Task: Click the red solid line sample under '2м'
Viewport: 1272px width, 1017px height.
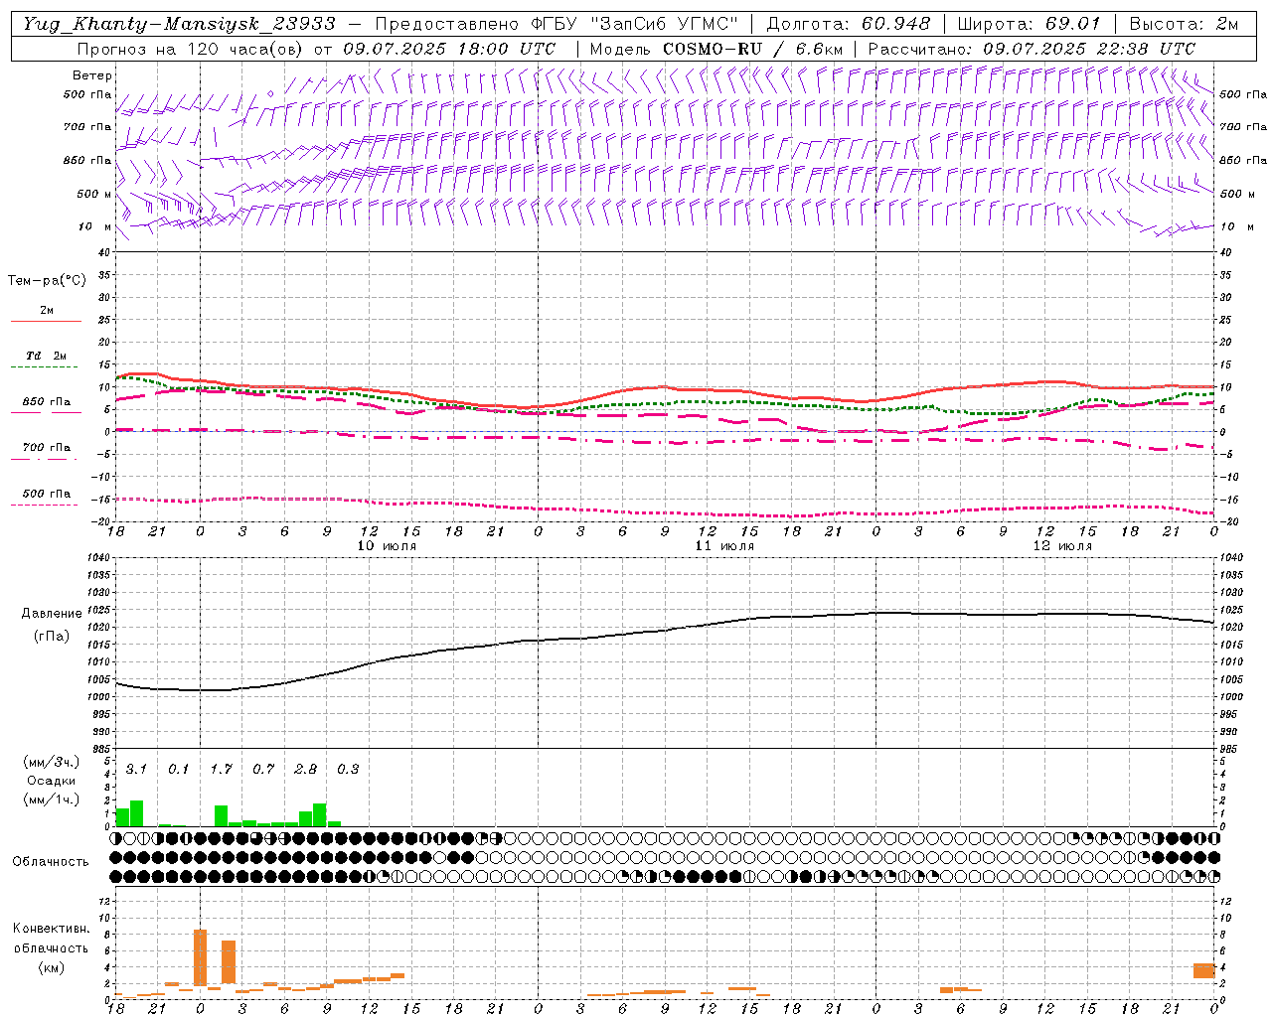Action: [x=46, y=322]
